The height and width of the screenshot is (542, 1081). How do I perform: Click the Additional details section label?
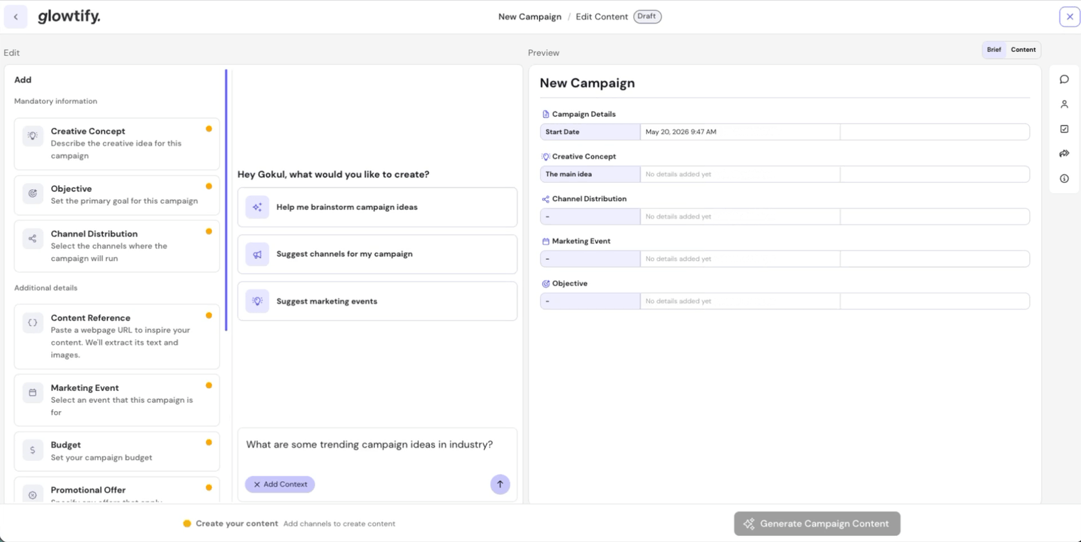[x=46, y=288]
